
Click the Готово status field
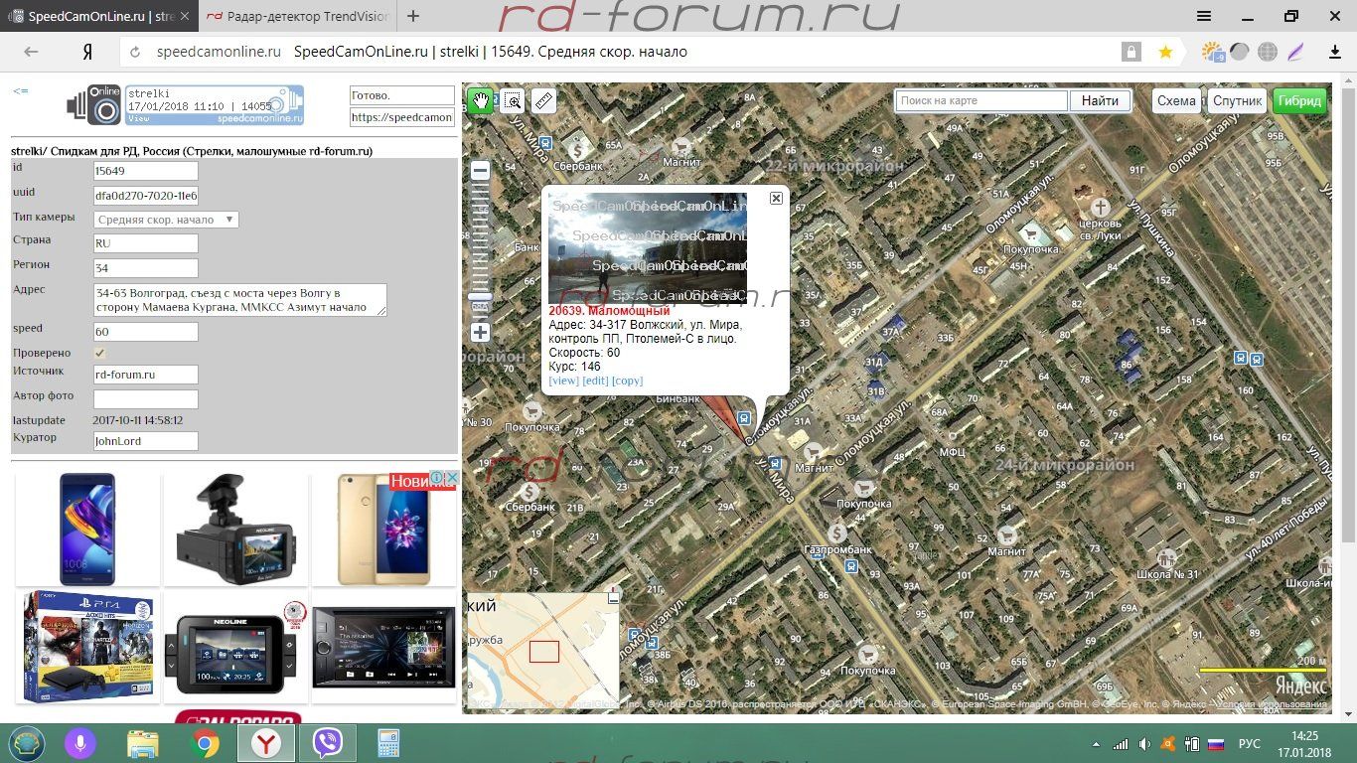tap(401, 95)
